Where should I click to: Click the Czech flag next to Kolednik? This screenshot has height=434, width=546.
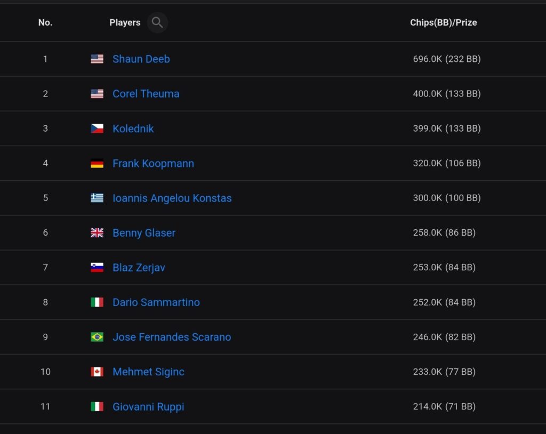[x=97, y=128]
